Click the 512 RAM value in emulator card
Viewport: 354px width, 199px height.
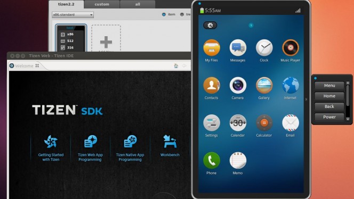click(x=70, y=41)
